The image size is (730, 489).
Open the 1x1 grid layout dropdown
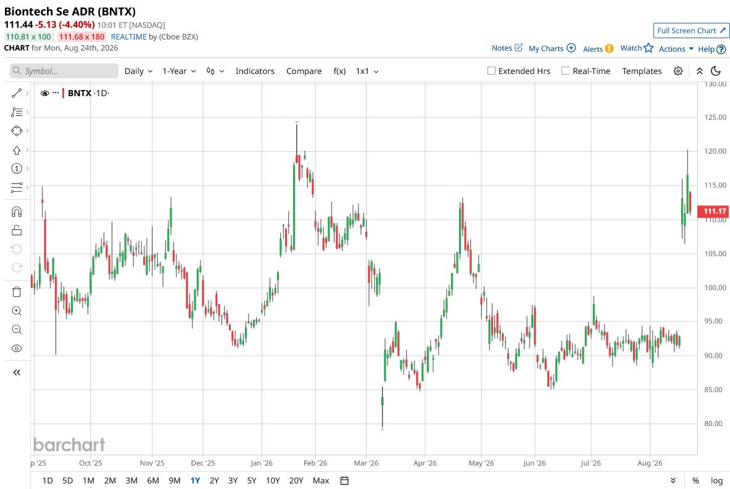pos(367,71)
